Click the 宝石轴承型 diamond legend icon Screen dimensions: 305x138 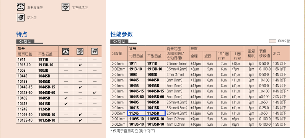(x=65, y=7)
